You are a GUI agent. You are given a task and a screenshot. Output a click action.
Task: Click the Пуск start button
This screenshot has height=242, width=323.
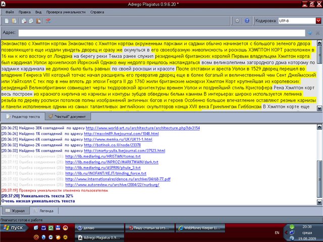15,228
